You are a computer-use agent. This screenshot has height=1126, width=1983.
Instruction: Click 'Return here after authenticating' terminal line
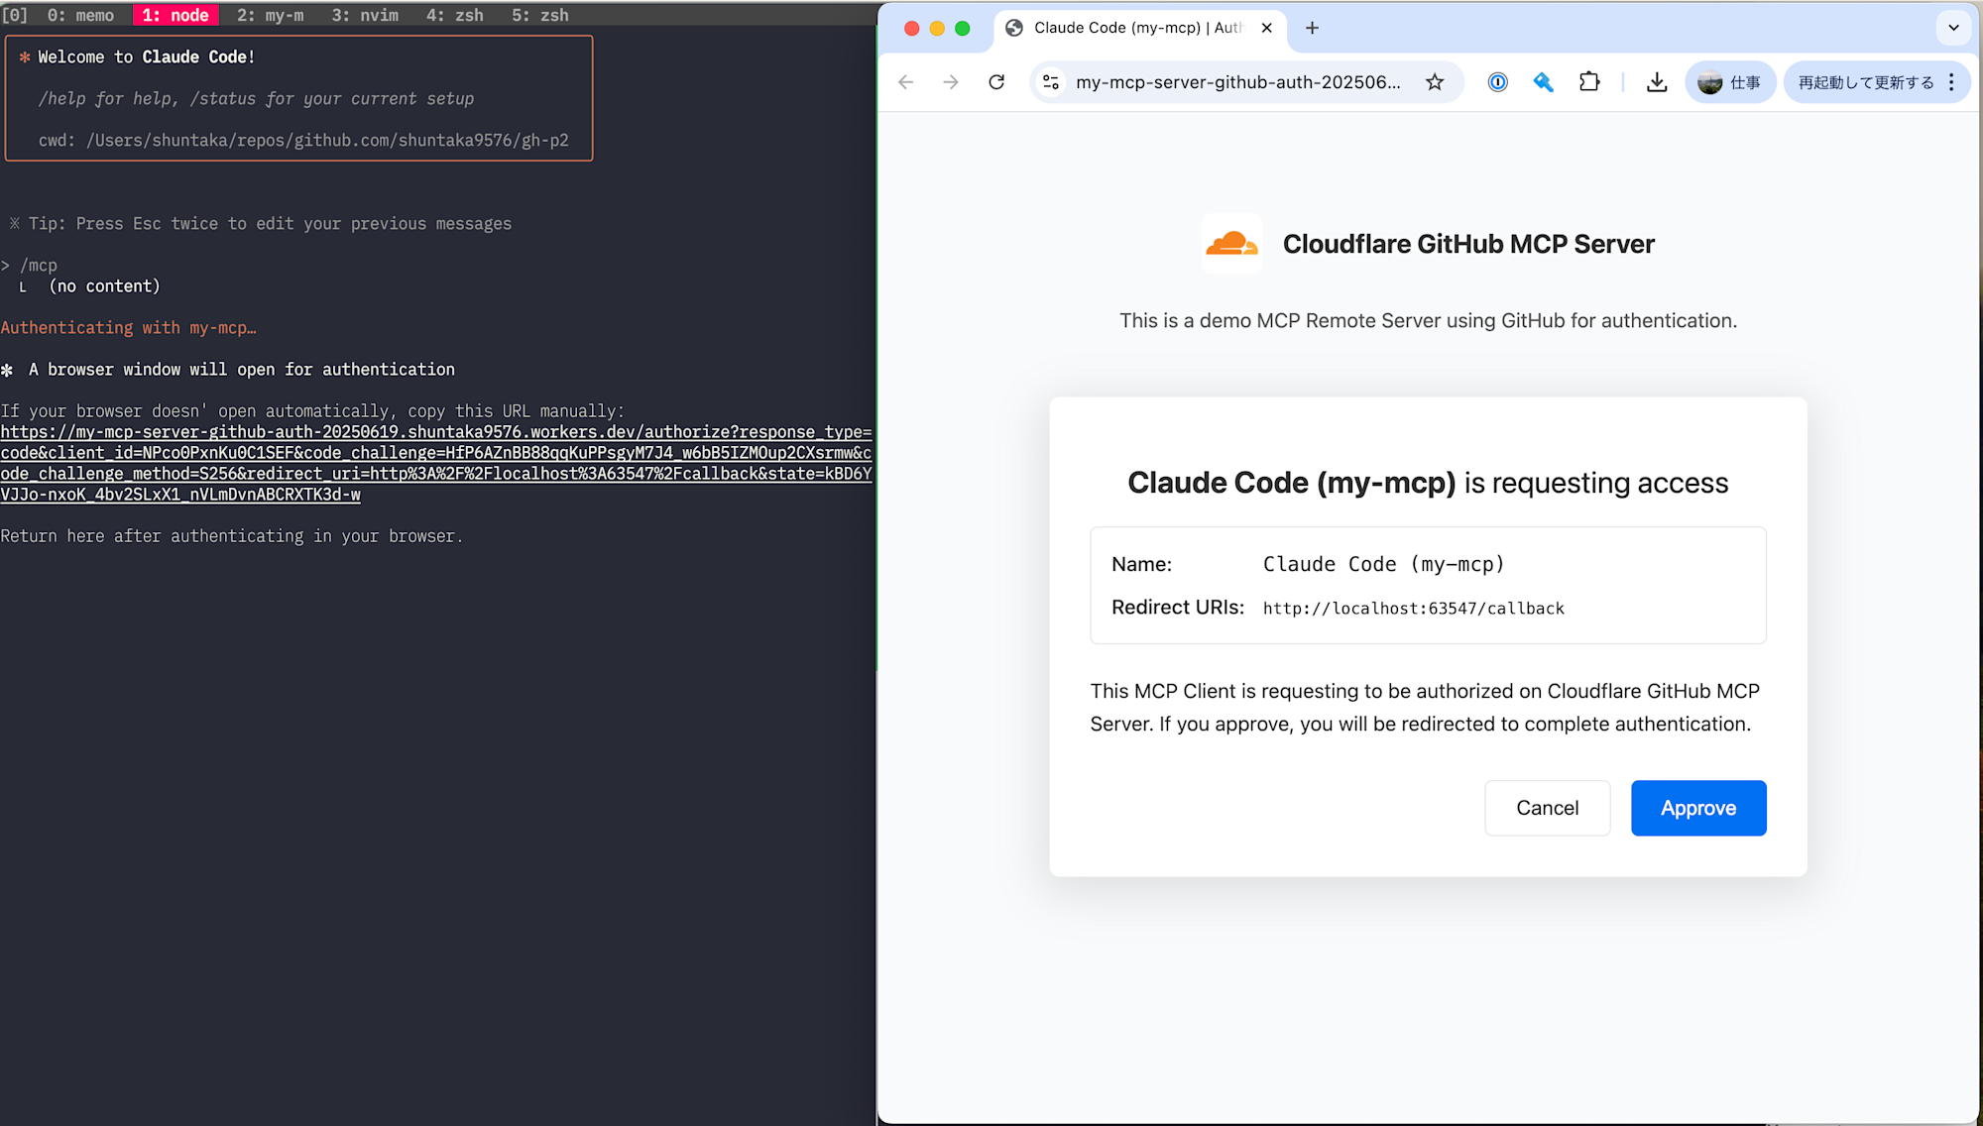pos(232,535)
